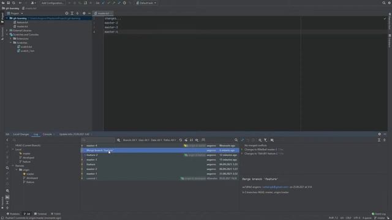This screenshot has height=220, width=392.
Task: Open the Paths filter dropdown
Action: click(170, 140)
